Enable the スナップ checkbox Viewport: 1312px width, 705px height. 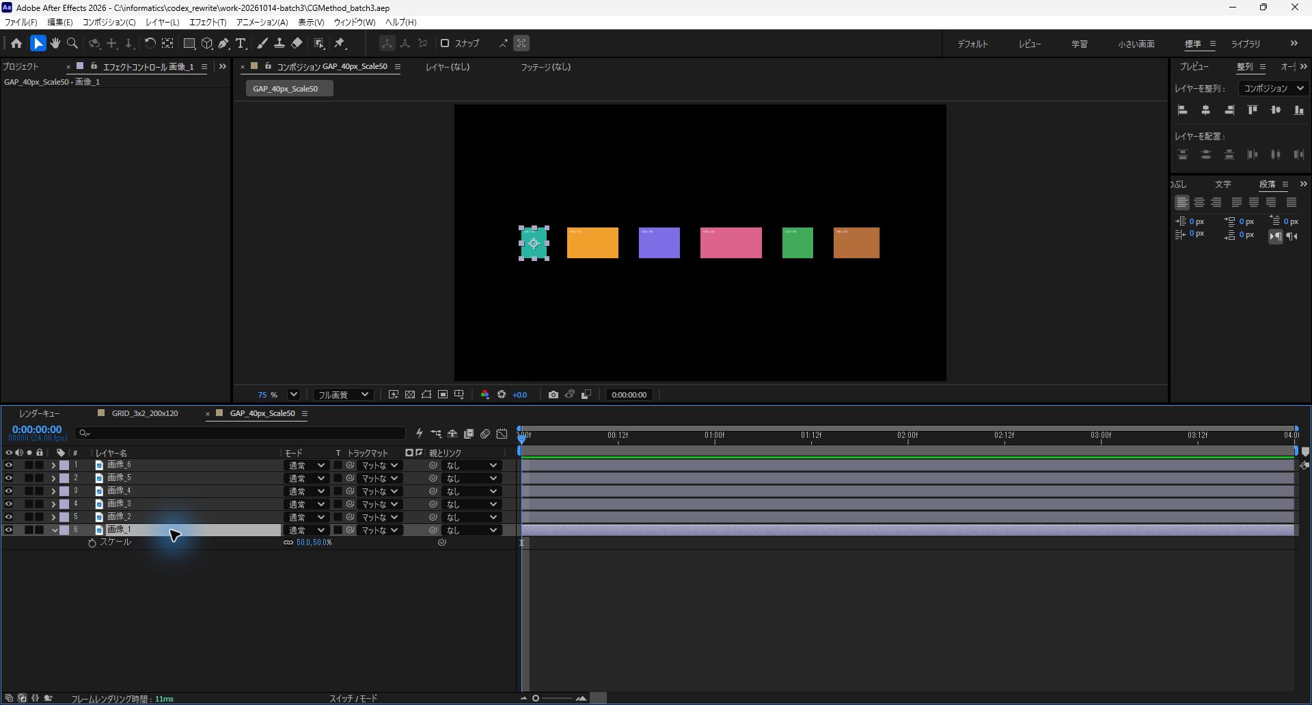[445, 43]
